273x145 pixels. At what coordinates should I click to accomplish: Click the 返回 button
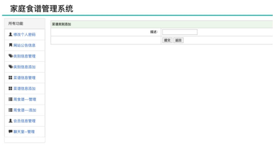[178, 40]
